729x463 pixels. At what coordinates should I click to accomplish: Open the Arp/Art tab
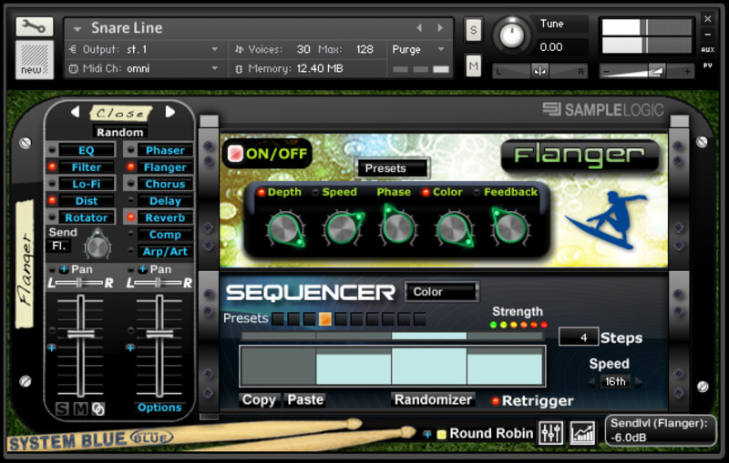165,251
